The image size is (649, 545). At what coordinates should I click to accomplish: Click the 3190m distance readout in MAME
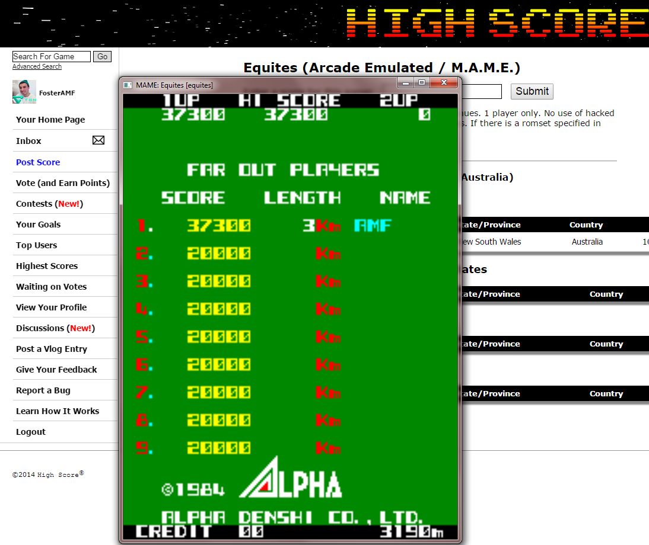pyautogui.click(x=412, y=532)
